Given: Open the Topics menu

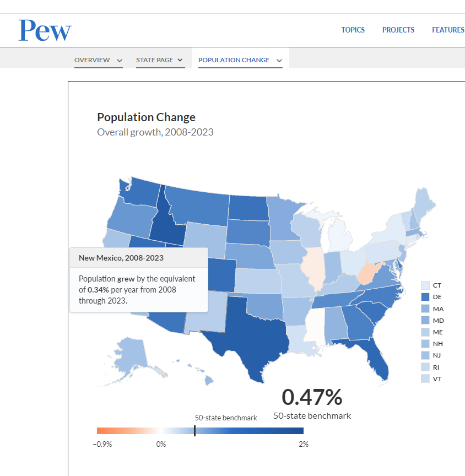Looking at the screenshot, I should click(x=353, y=30).
